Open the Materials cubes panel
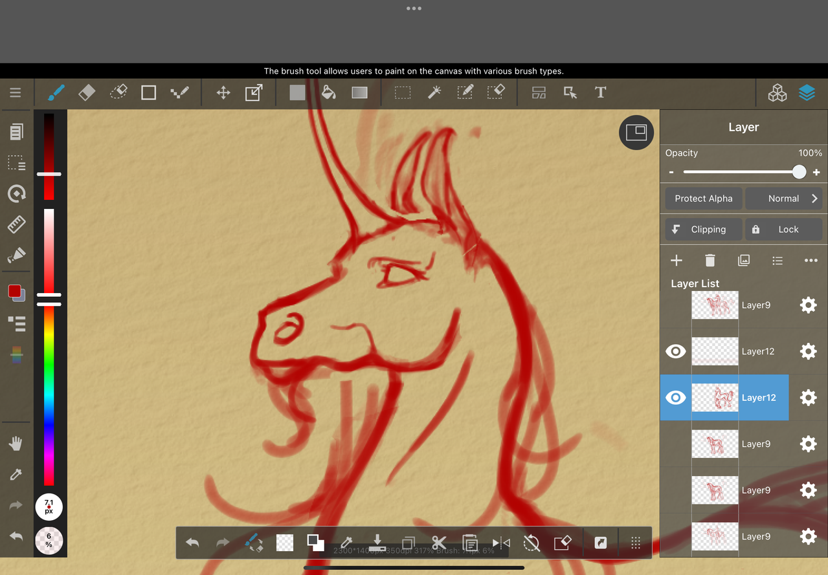 [778, 93]
